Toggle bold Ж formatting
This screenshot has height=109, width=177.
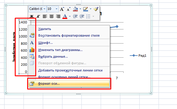(31, 17)
